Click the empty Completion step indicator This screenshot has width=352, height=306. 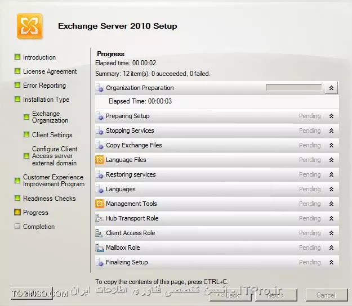click(x=17, y=226)
